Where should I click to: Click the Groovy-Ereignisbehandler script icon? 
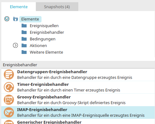(x=9, y=100)
